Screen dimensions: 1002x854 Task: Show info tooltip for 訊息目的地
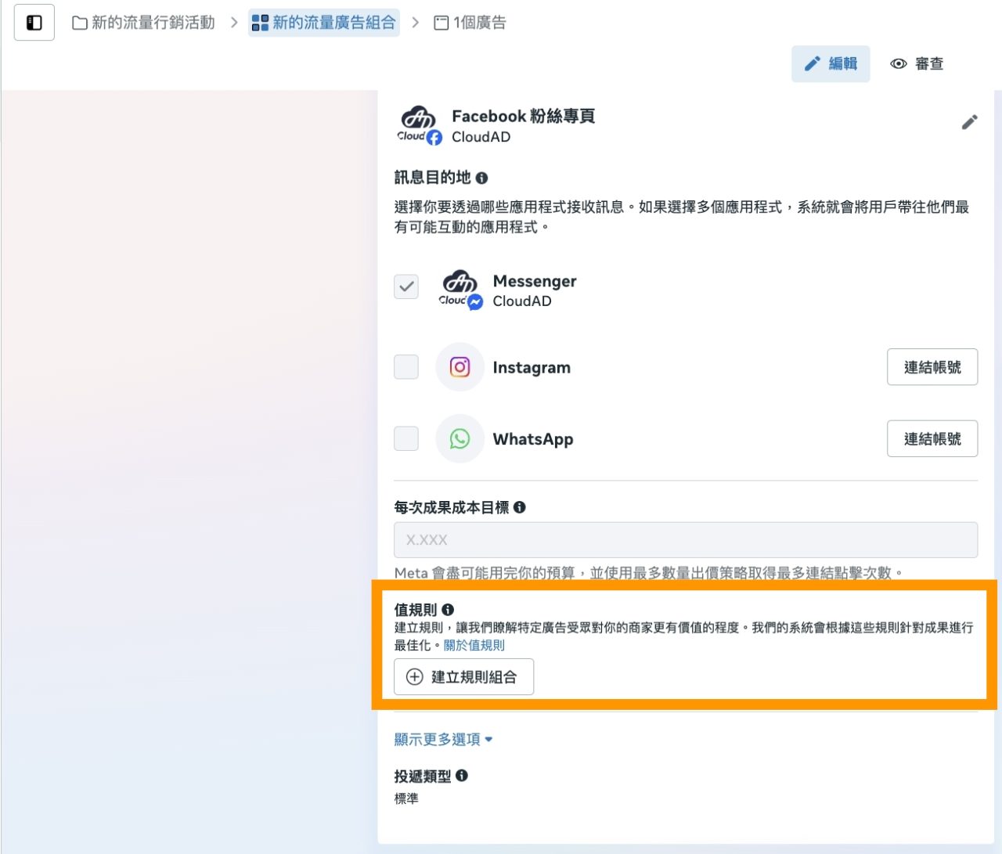point(481,178)
